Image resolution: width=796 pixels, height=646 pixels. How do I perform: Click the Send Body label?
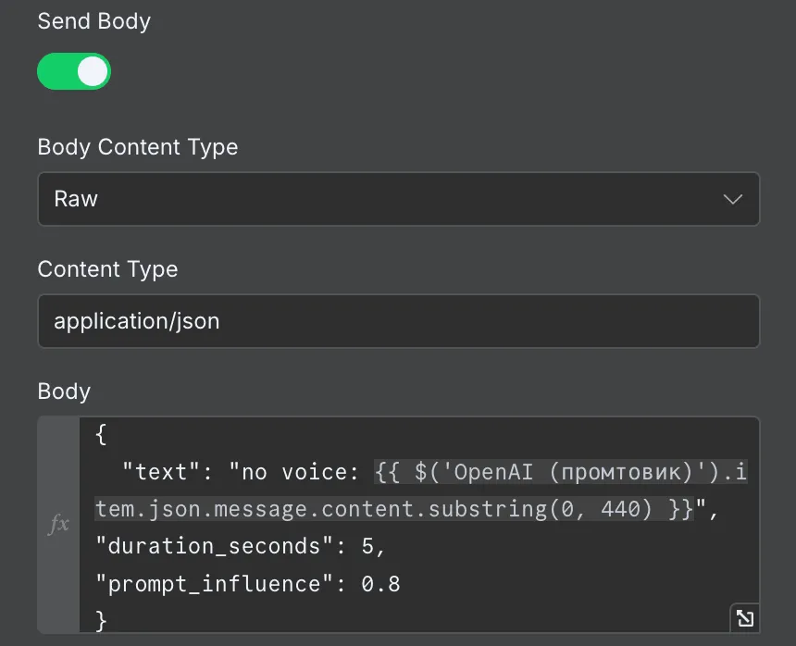(x=93, y=21)
